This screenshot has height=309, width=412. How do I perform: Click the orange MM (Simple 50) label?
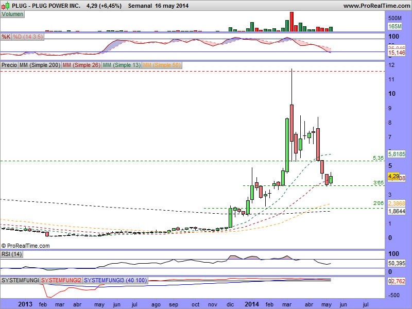162,65
